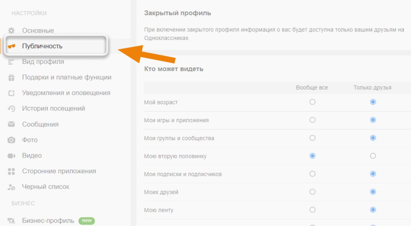
Task: Go to История посещений settings
Action: 54,108
